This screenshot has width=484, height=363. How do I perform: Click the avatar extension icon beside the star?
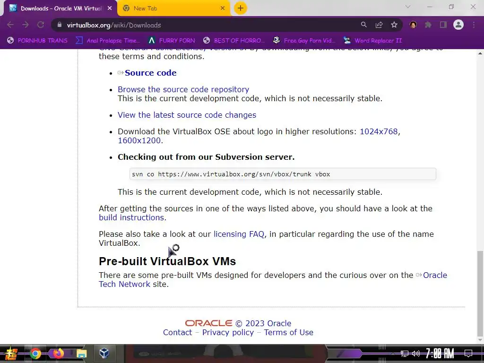(413, 25)
